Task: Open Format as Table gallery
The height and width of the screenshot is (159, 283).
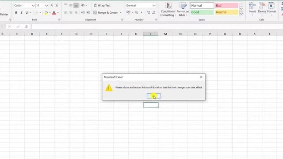Action: point(183,10)
